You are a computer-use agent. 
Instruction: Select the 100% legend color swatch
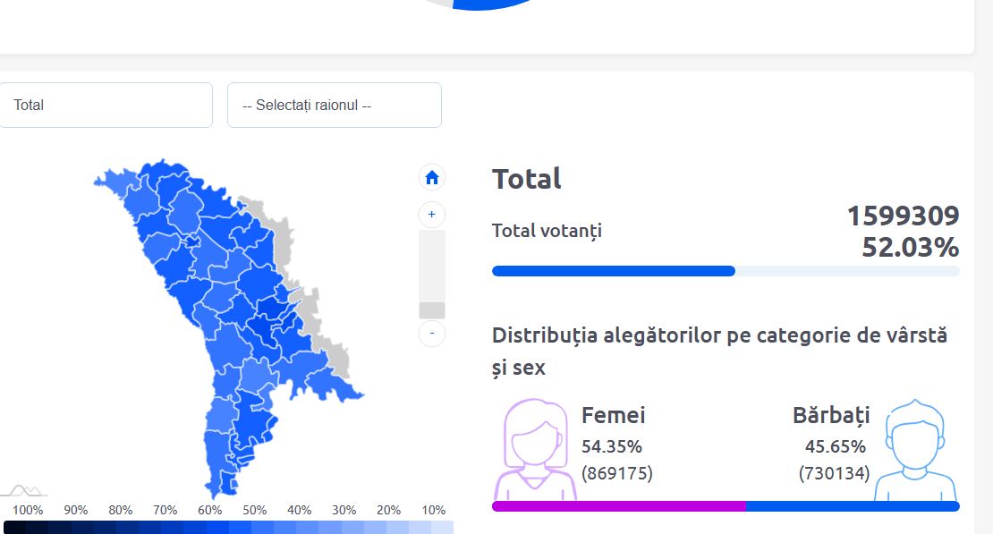pyautogui.click(x=15, y=528)
